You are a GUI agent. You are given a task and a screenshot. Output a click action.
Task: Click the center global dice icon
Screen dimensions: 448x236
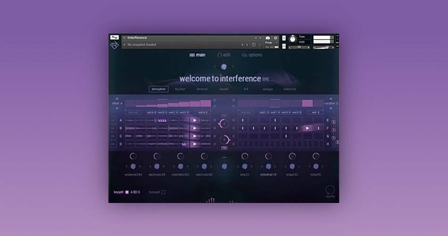tap(224, 166)
